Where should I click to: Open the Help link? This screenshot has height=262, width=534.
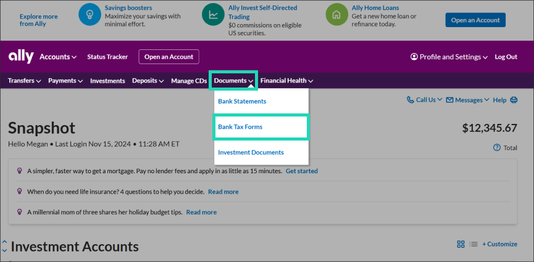coord(499,100)
